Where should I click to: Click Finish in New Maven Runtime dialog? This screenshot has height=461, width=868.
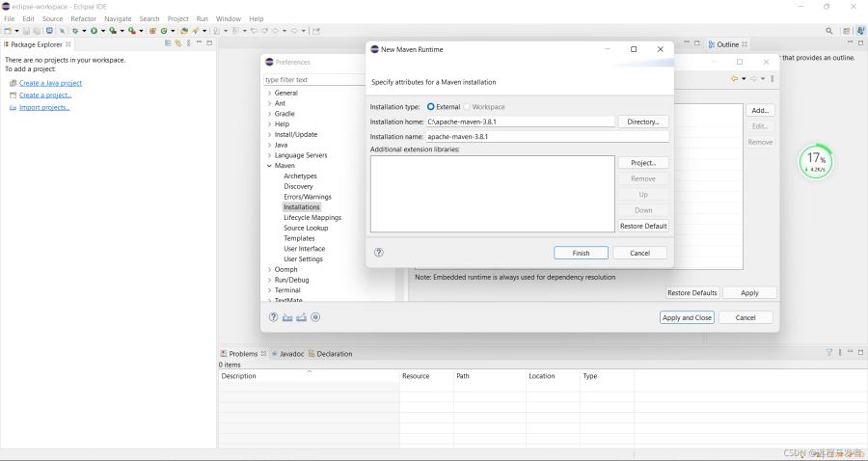pyautogui.click(x=581, y=253)
